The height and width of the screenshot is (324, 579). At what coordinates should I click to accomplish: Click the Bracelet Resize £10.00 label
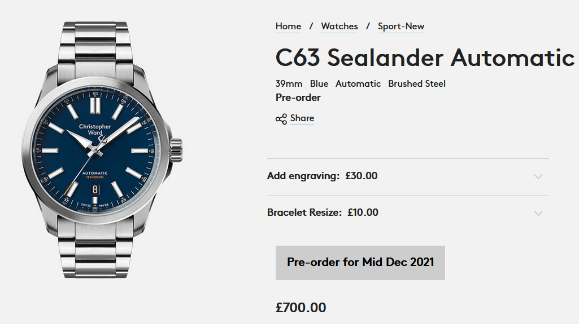click(323, 212)
